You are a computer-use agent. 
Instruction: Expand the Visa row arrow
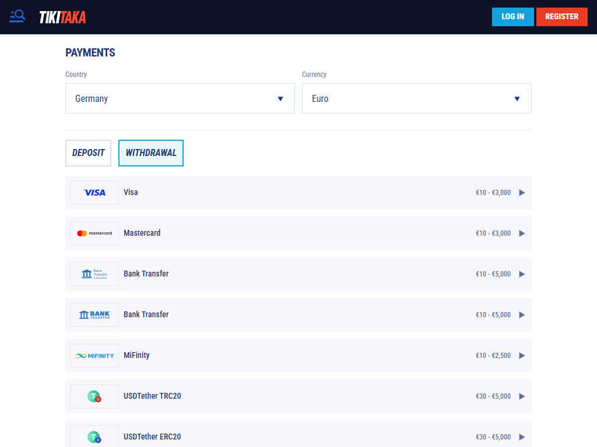coord(522,193)
